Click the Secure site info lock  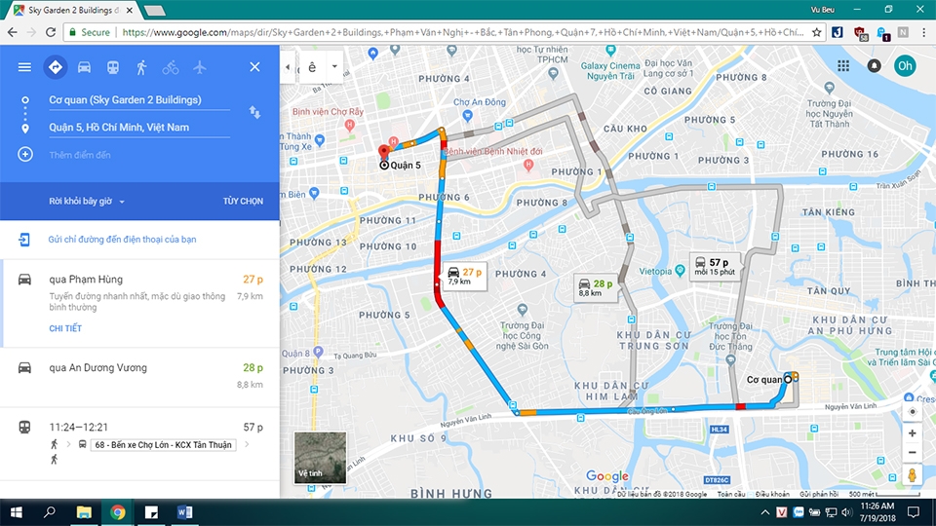coord(71,32)
